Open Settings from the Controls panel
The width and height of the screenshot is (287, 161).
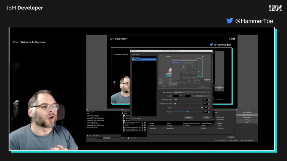[x=247, y=120]
